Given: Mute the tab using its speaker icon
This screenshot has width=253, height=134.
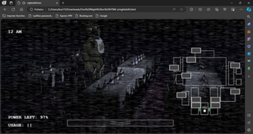Looking at the screenshot, I should [x=24, y=3].
